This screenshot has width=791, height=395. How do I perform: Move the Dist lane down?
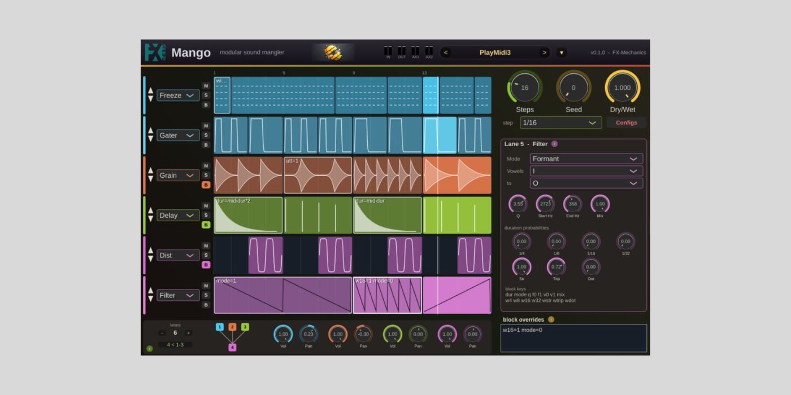click(150, 259)
